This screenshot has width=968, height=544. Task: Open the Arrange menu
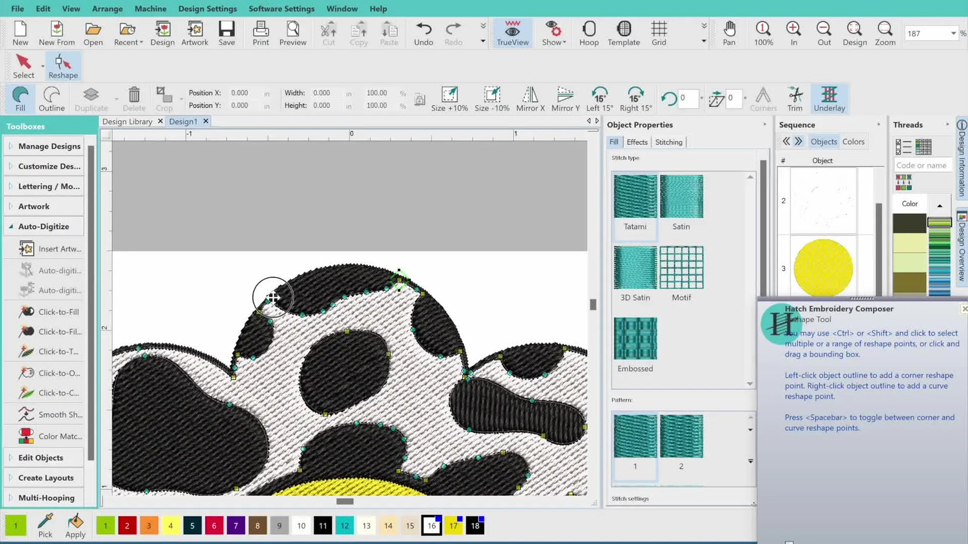click(x=107, y=8)
